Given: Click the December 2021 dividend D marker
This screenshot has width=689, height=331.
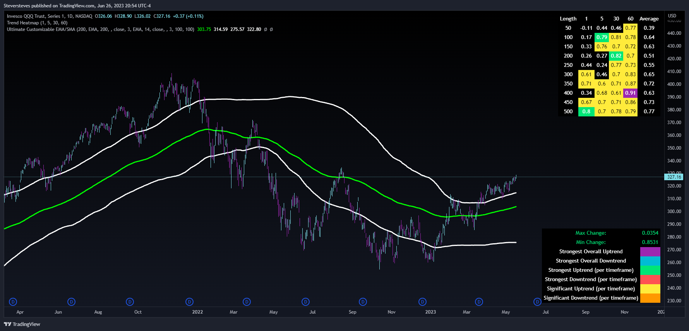Looking at the screenshot, I should click(x=189, y=302).
